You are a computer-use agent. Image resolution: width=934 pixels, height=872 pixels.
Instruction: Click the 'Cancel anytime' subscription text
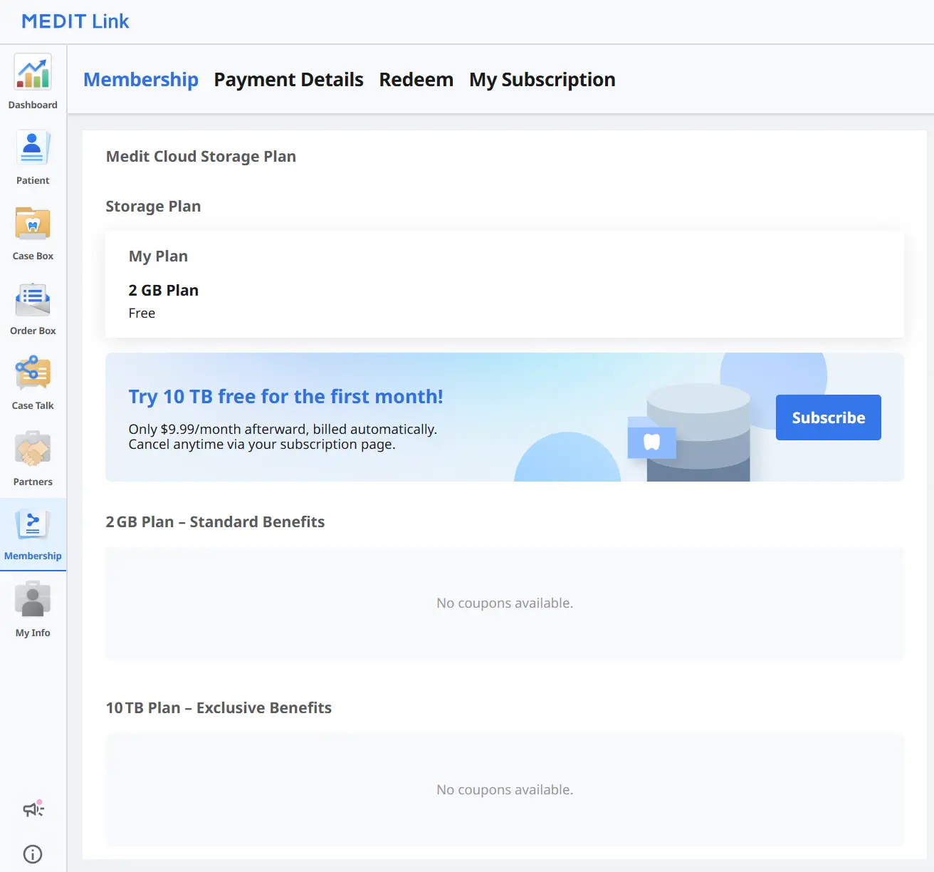(262, 445)
